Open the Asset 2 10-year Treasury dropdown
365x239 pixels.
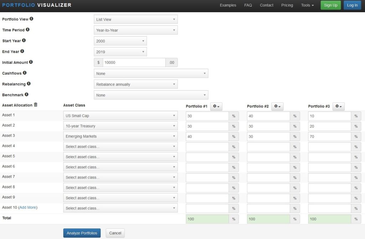[120, 126]
